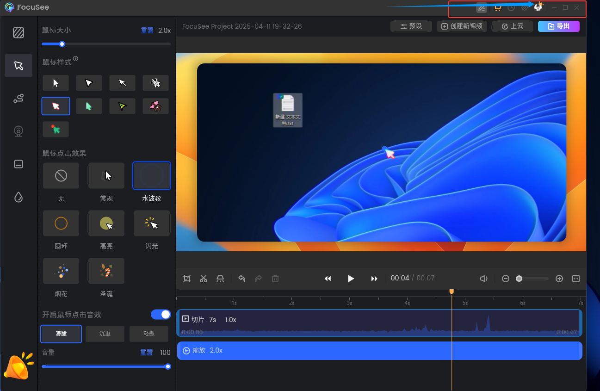Click the undo arrow above the timeline
The image size is (600, 391).
click(x=241, y=279)
